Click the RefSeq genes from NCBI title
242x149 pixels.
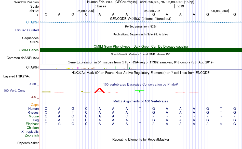(141, 26)
